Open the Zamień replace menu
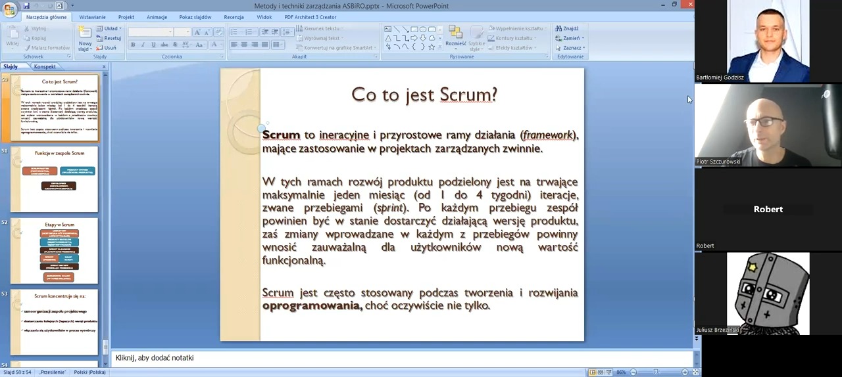This screenshot has width=842, height=377. [x=570, y=38]
